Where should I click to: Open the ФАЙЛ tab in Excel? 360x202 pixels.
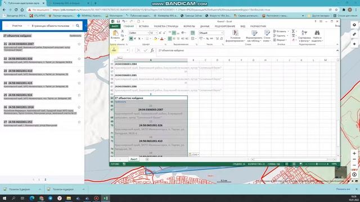pos(115,26)
